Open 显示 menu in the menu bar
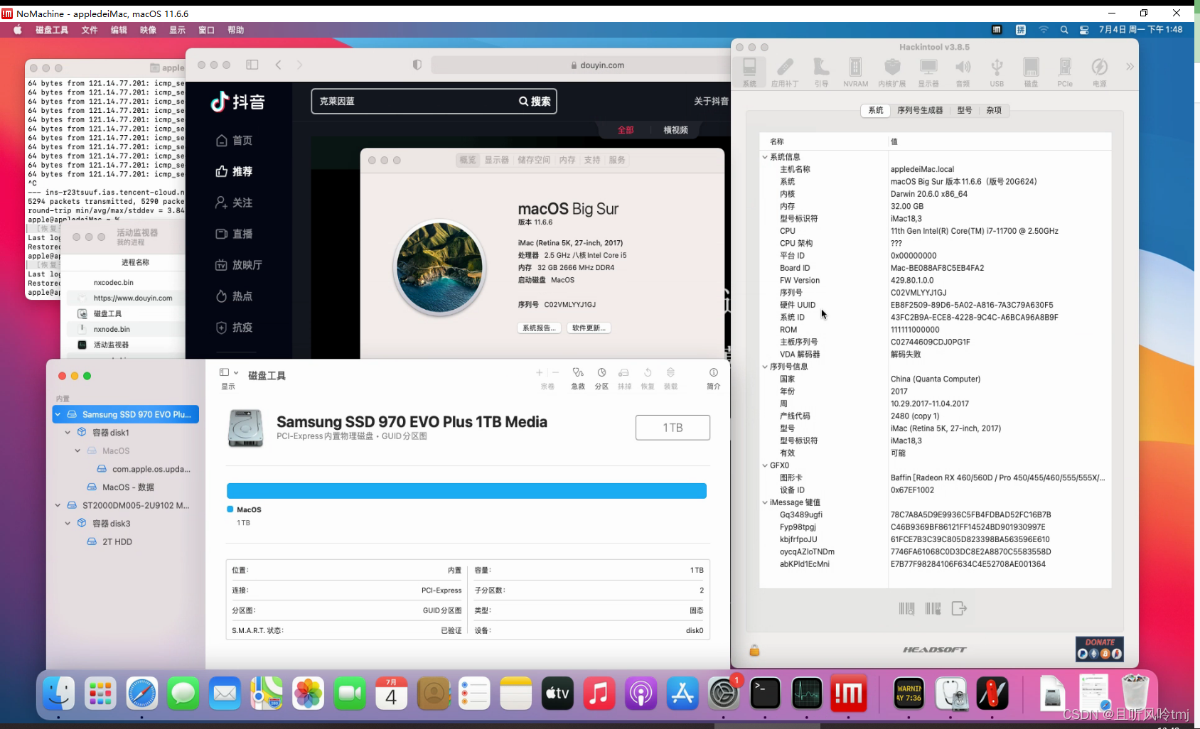This screenshot has width=1200, height=729. [177, 30]
